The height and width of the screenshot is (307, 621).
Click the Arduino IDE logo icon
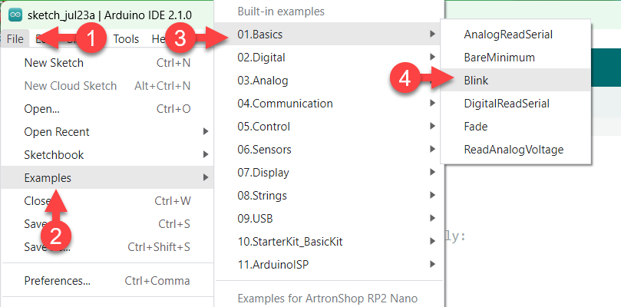(15, 14)
